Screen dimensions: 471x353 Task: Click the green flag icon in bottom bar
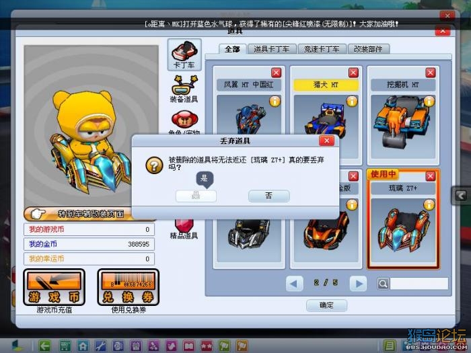(x=224, y=346)
